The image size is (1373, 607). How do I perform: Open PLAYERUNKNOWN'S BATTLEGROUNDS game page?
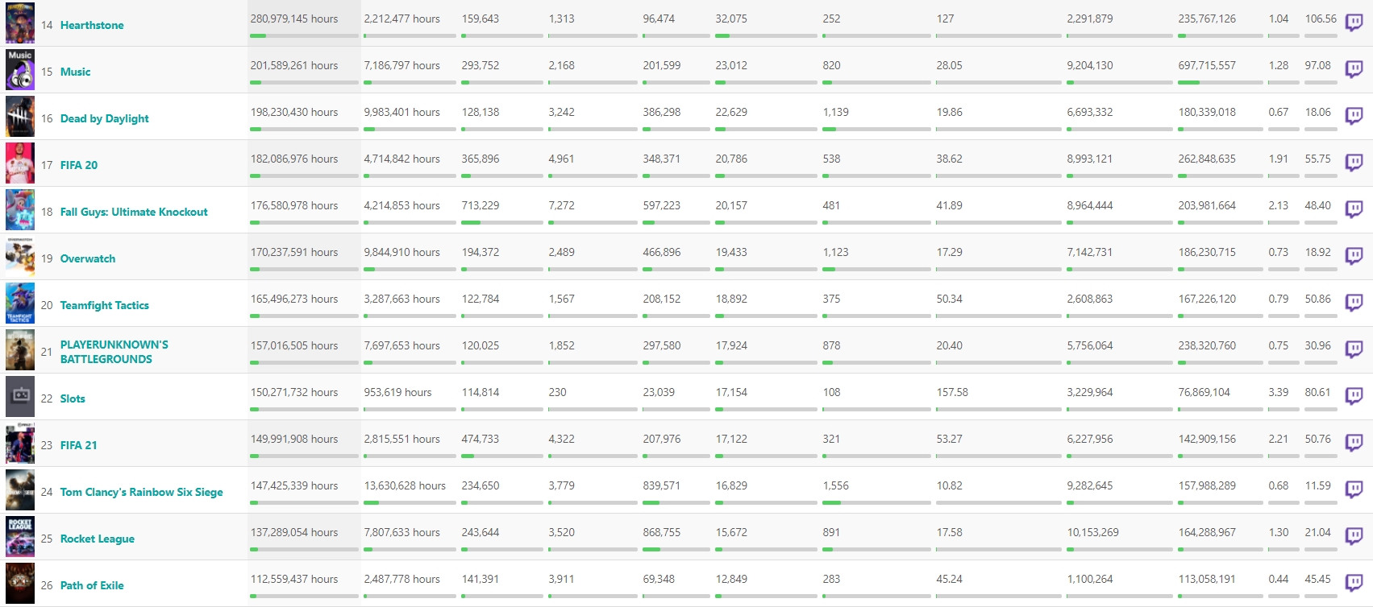pyautogui.click(x=114, y=352)
